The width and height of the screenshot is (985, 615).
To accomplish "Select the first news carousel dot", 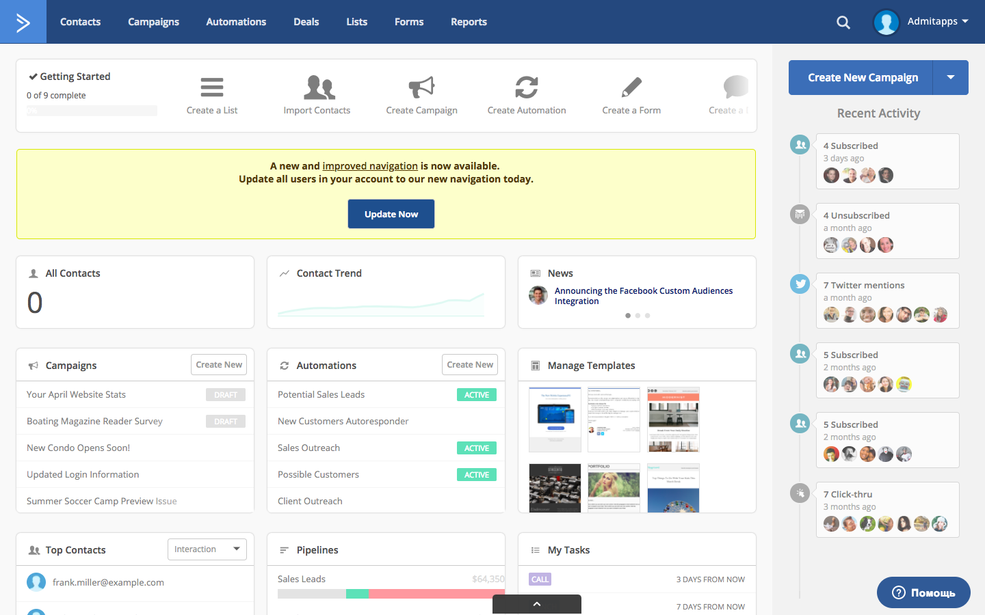I will [x=628, y=316].
